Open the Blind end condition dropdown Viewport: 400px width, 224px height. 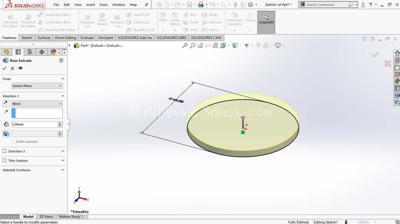tap(37, 104)
